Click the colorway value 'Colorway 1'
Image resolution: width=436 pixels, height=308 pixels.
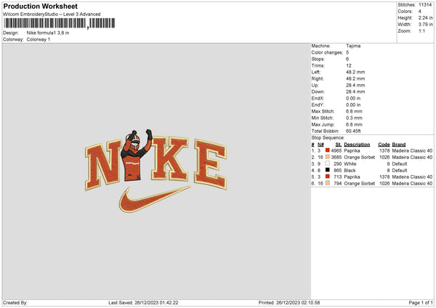click(x=39, y=39)
